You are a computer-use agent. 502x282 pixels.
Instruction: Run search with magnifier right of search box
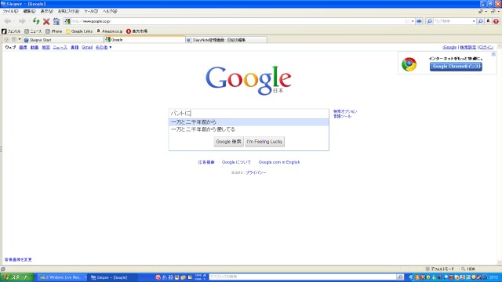point(481,21)
